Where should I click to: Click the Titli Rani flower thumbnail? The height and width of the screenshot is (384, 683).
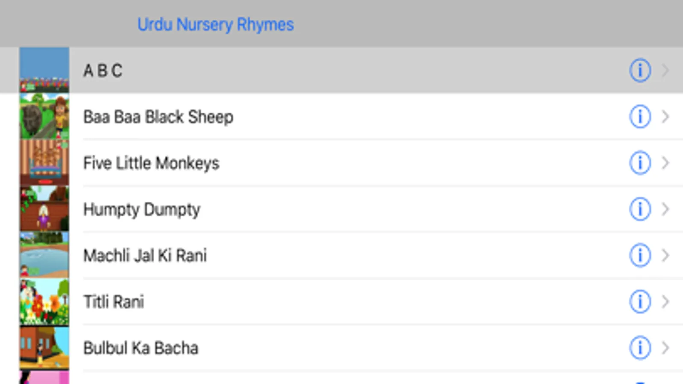point(44,302)
